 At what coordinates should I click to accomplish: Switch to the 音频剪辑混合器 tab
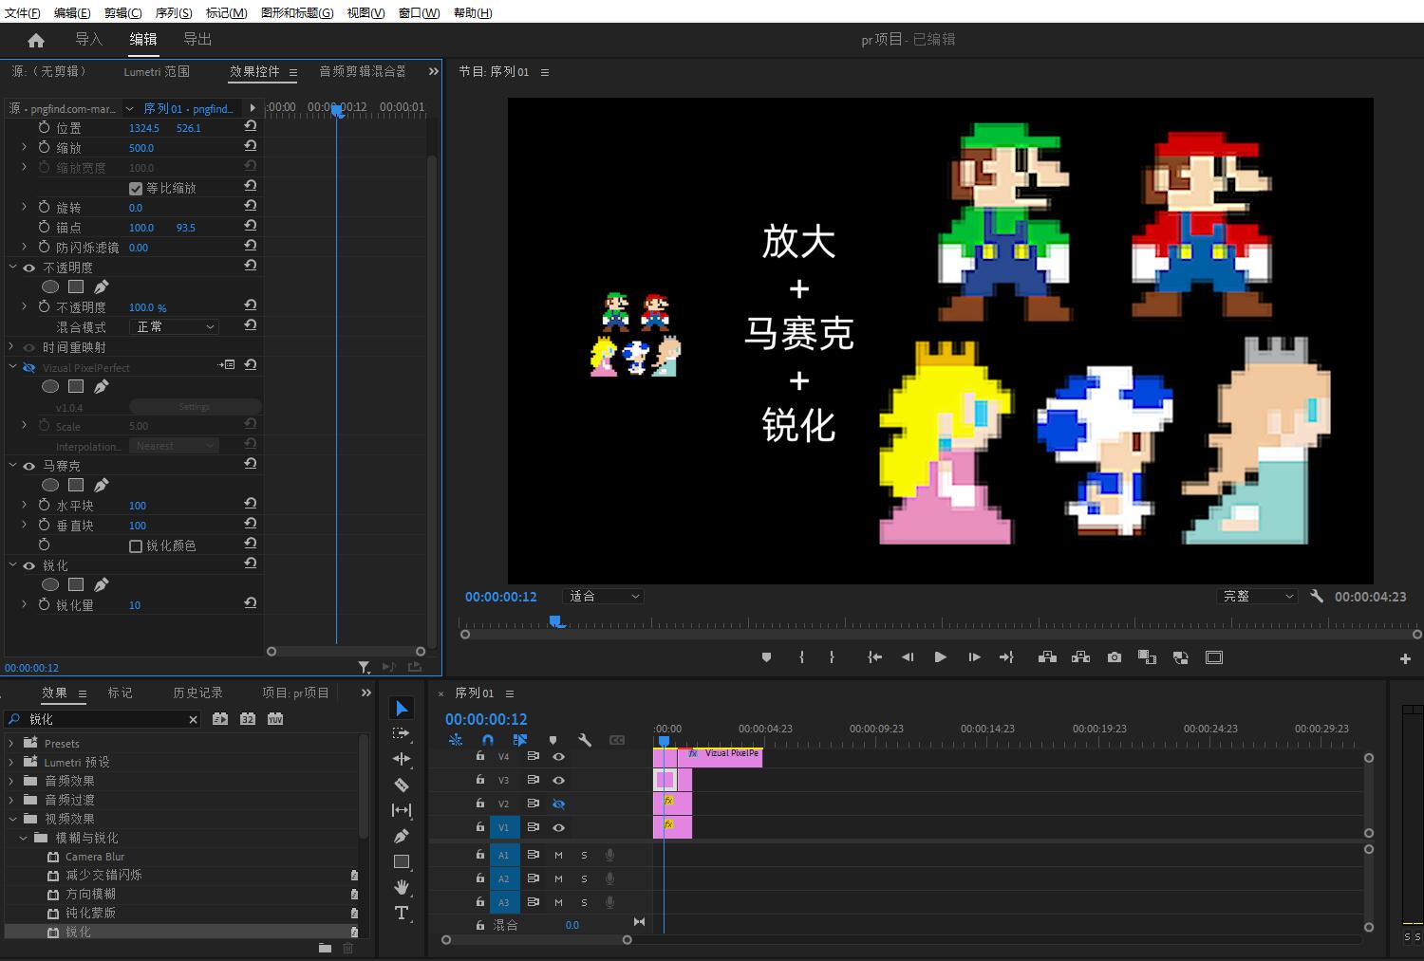tap(363, 71)
